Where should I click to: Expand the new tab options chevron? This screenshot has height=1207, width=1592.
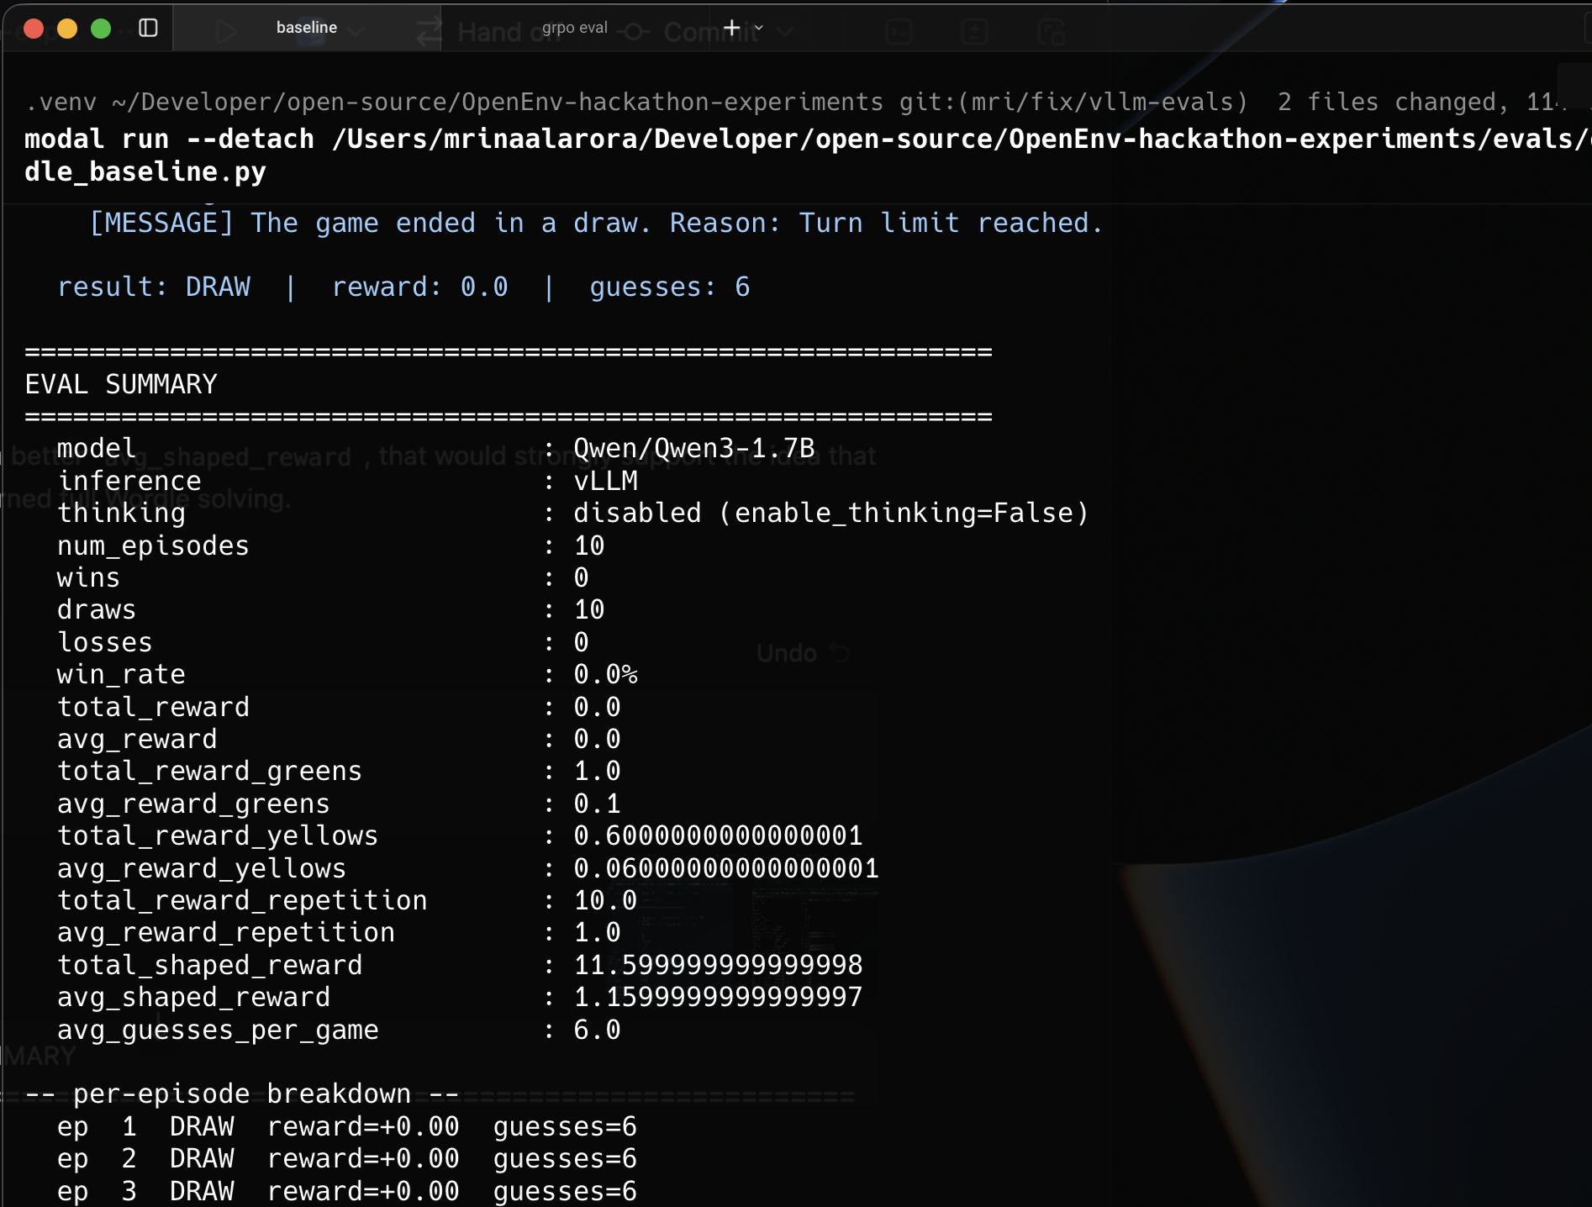coord(759,28)
